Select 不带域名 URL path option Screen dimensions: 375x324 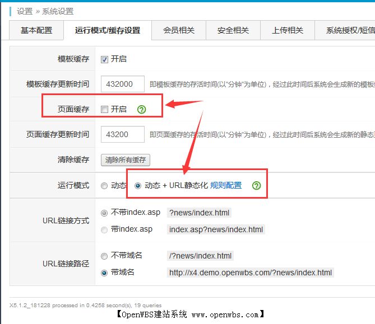click(104, 256)
